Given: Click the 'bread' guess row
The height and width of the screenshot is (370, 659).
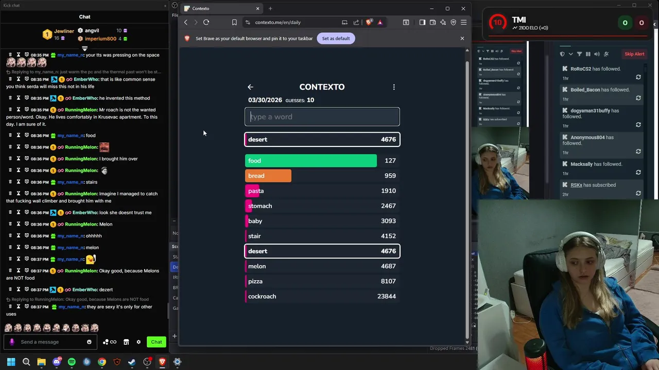Looking at the screenshot, I should (x=322, y=176).
